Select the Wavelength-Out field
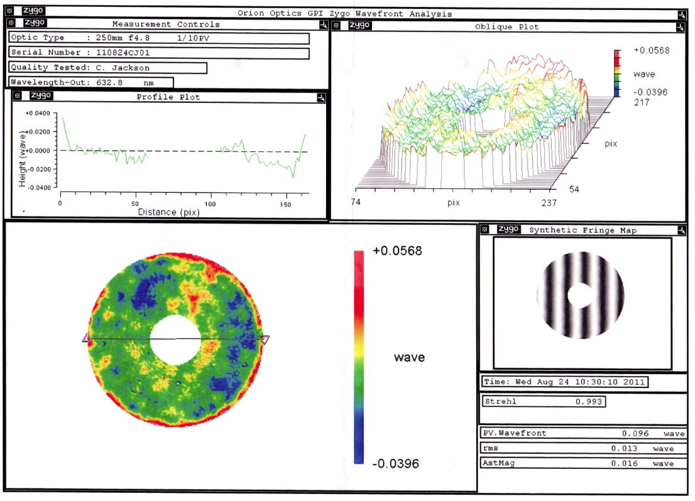 pyautogui.click(x=91, y=82)
